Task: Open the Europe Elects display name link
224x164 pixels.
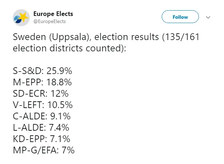Action: click(x=53, y=14)
